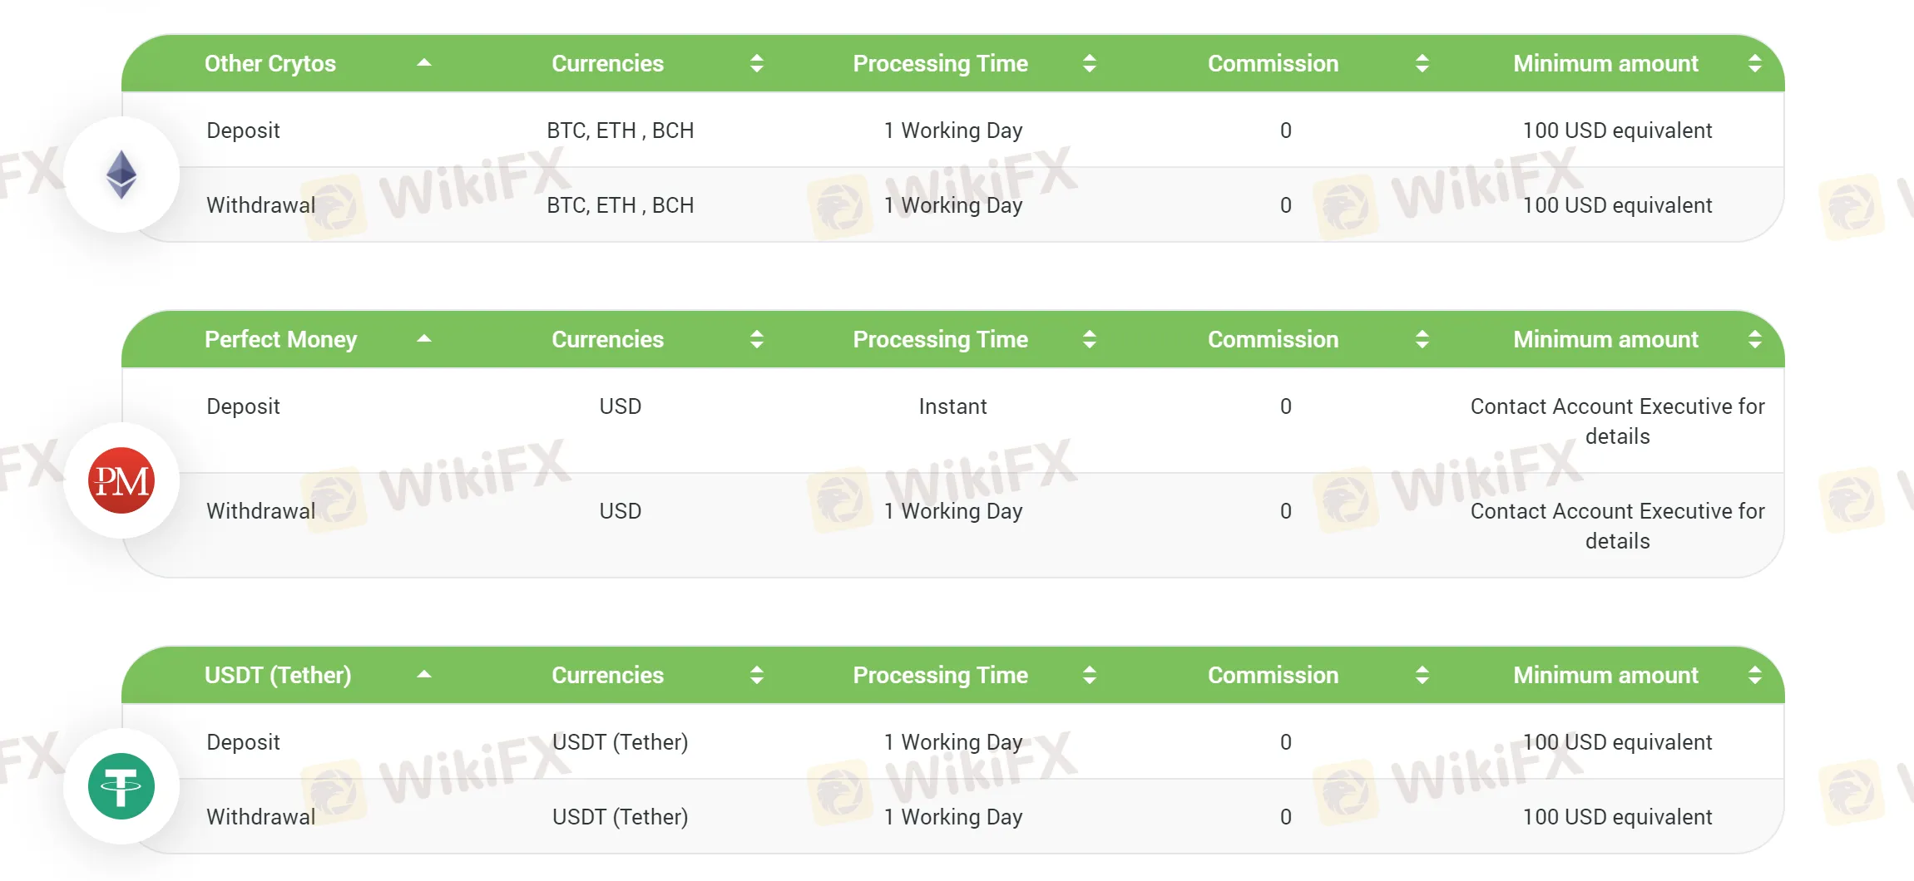This screenshot has height=881, width=1914.
Task: Click the sort icon next to Commission
Action: coord(1422,63)
